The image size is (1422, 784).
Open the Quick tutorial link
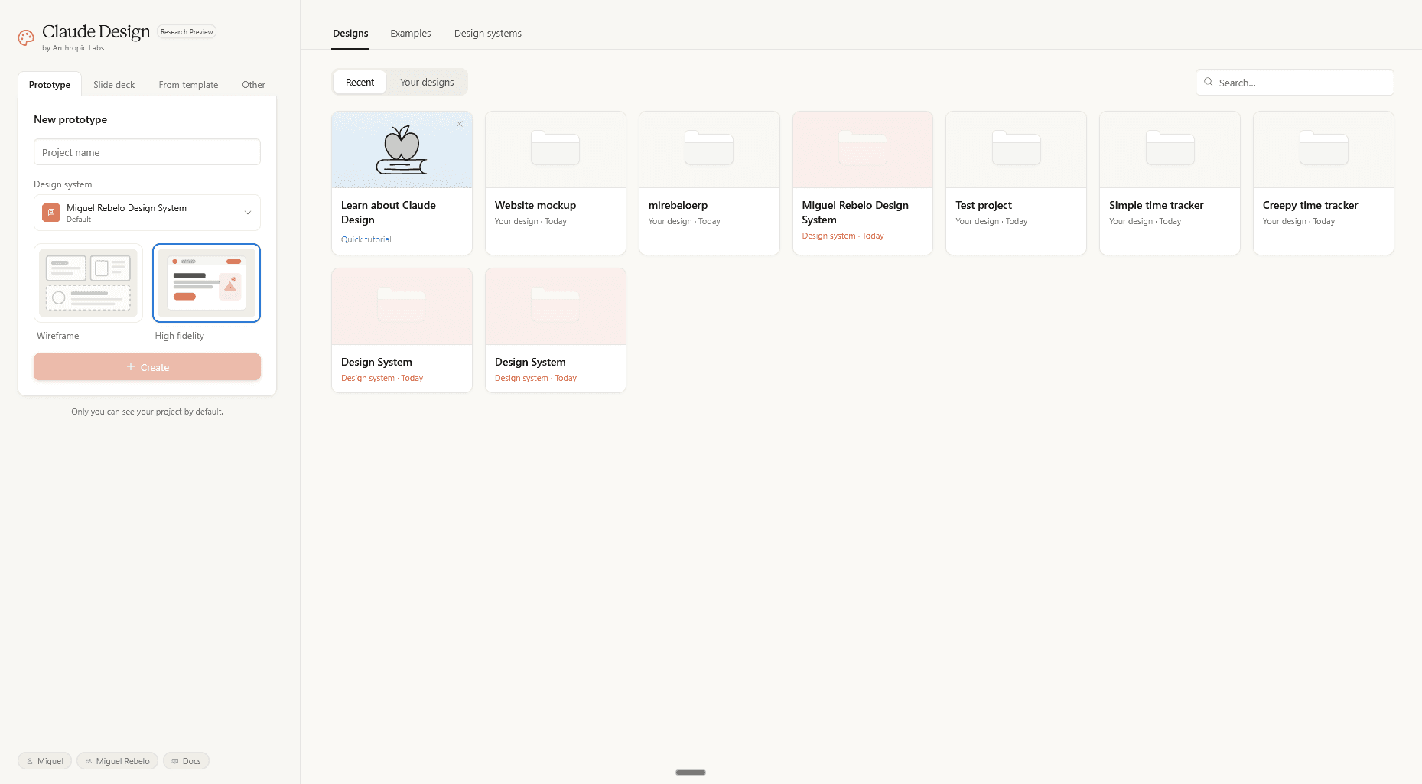(x=366, y=239)
